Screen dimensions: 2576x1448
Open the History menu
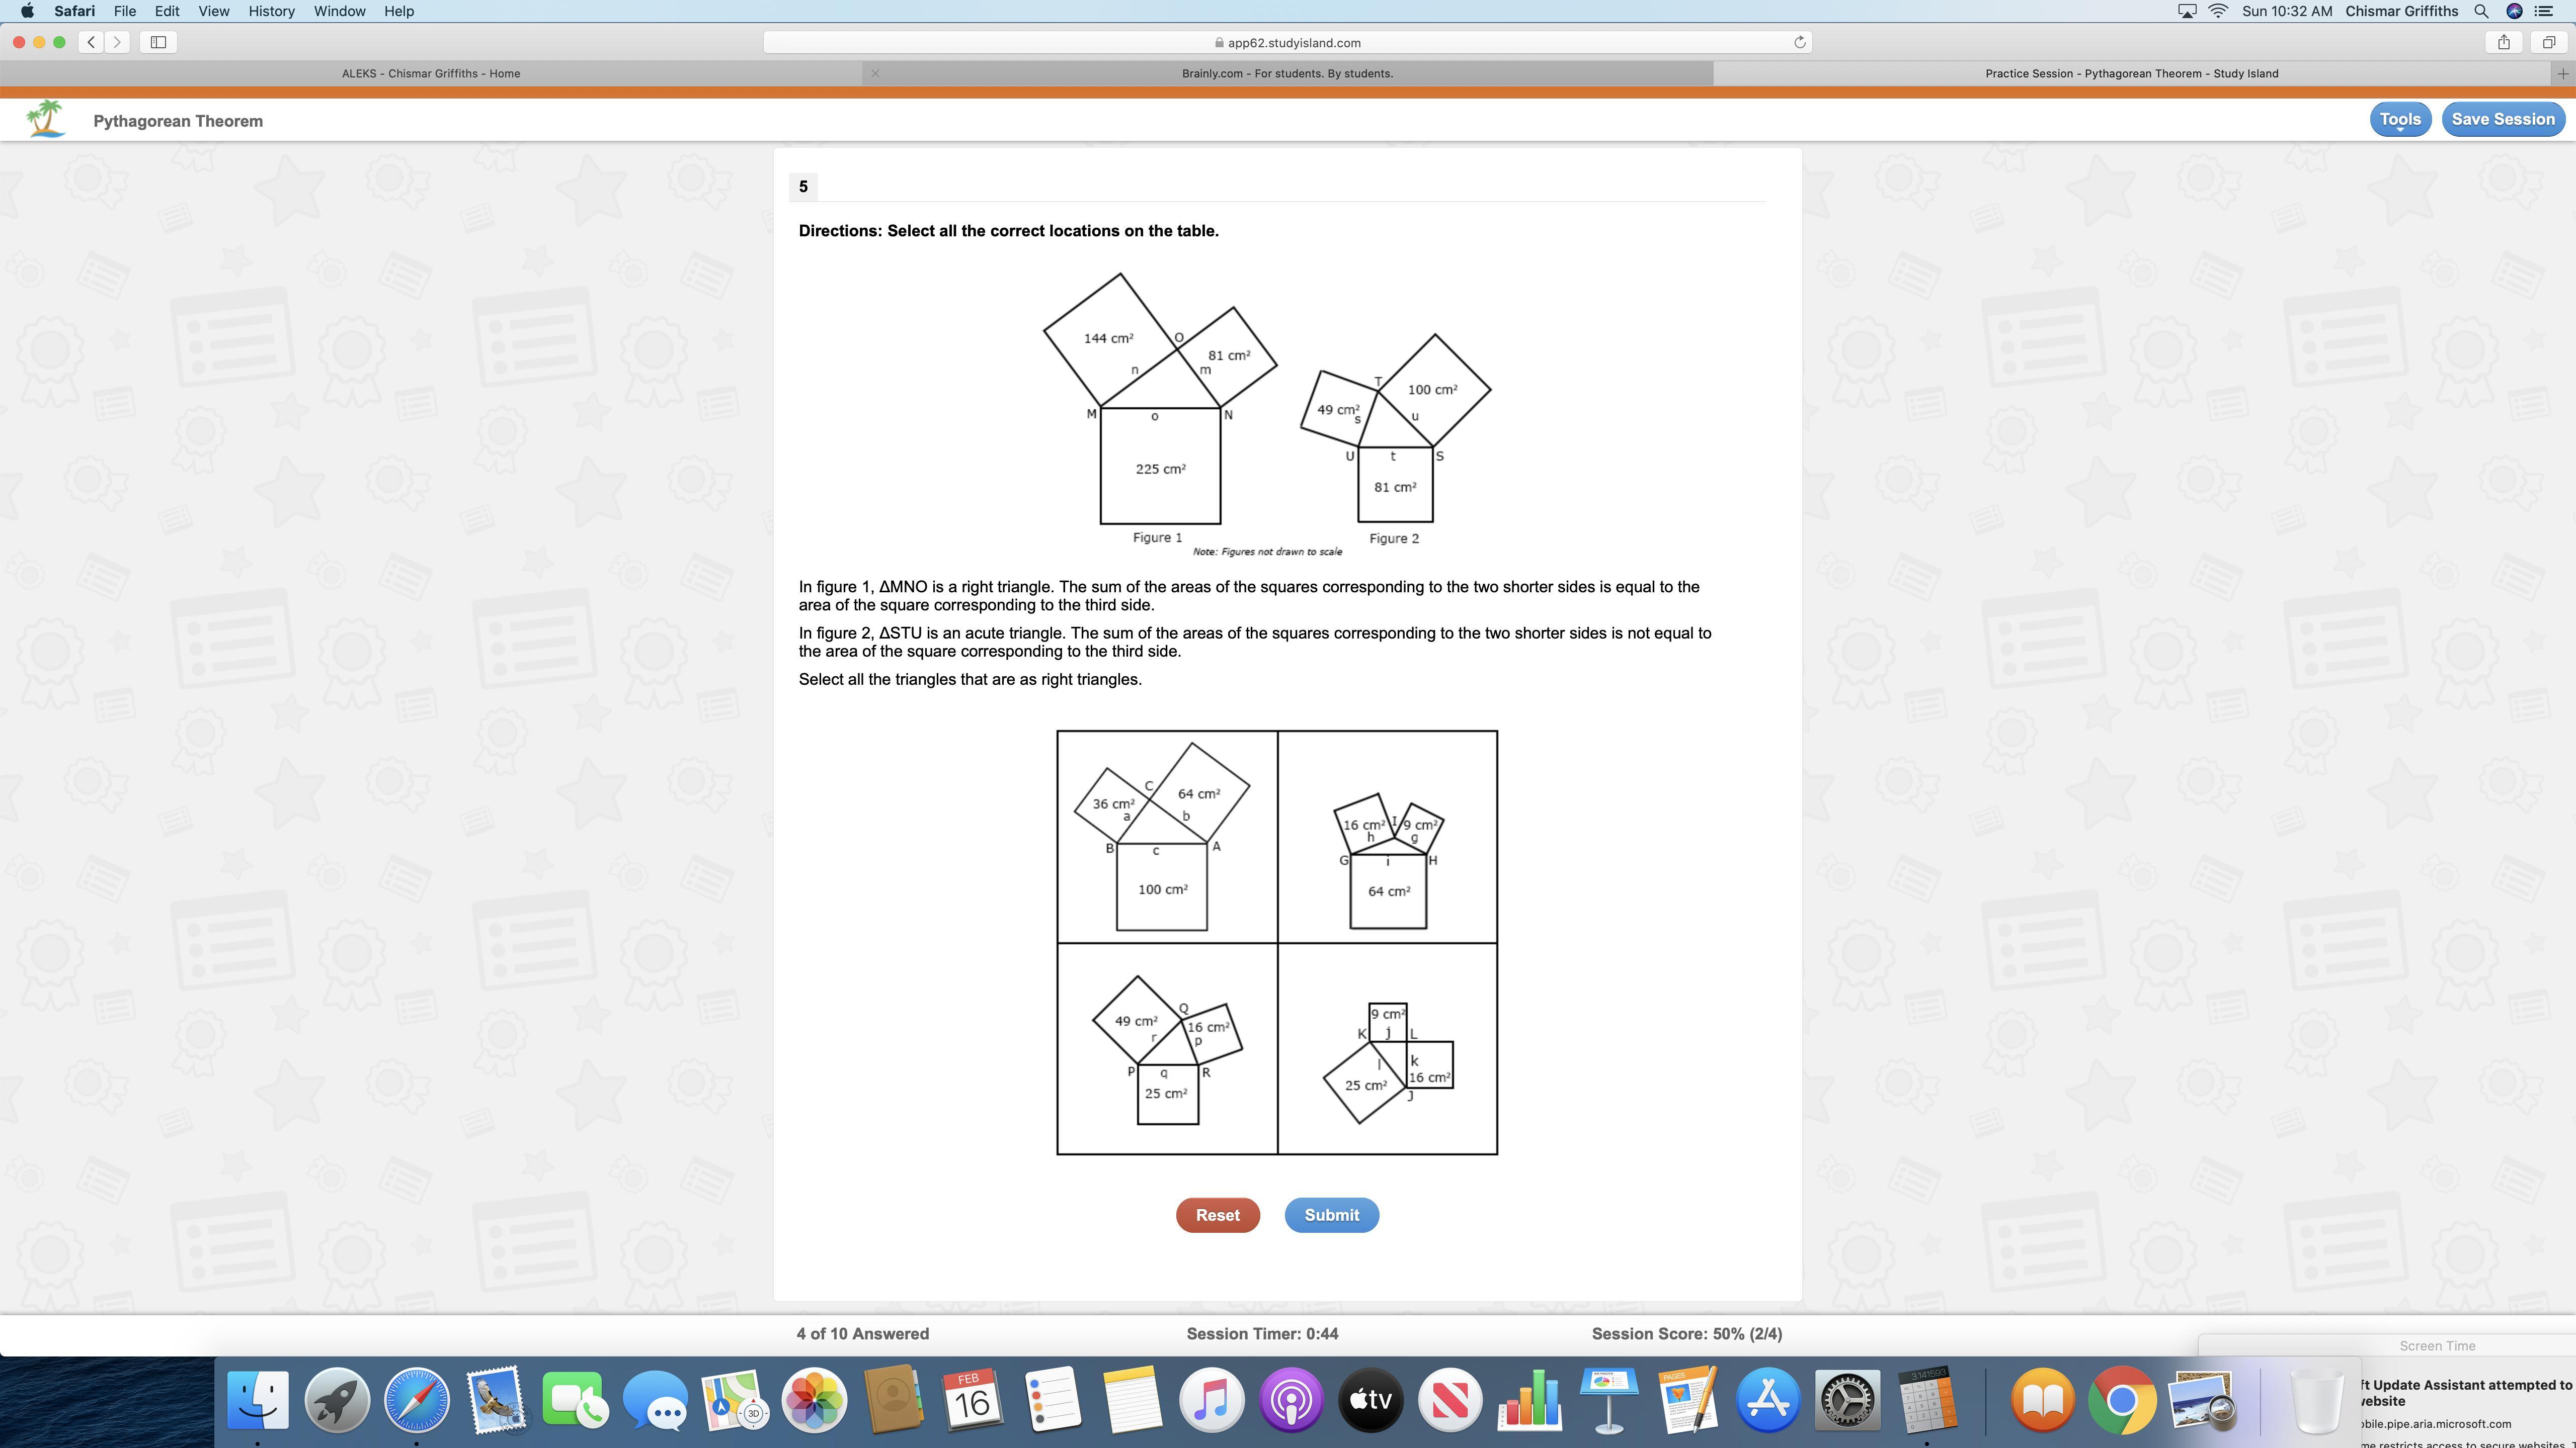click(271, 11)
